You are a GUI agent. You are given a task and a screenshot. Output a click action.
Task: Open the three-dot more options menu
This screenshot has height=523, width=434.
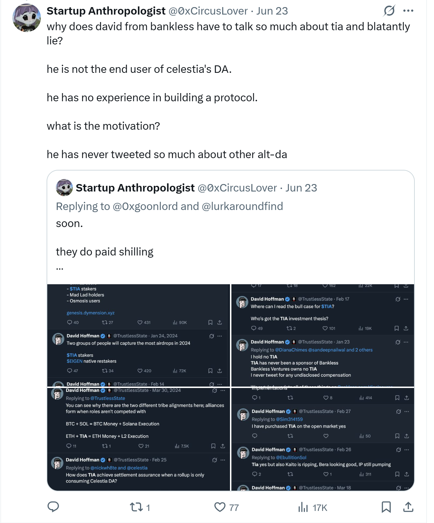click(x=408, y=11)
